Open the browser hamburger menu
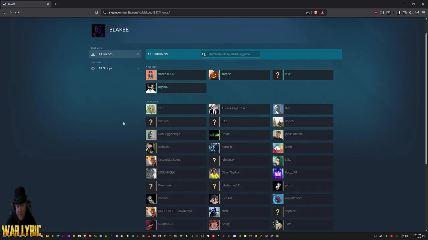This screenshot has height=240, width=428. (423, 12)
